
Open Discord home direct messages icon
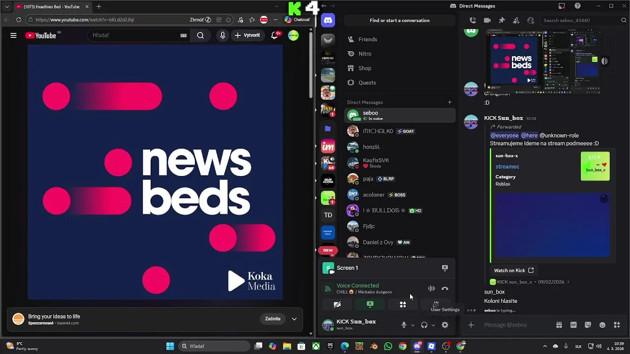pyautogui.click(x=328, y=20)
